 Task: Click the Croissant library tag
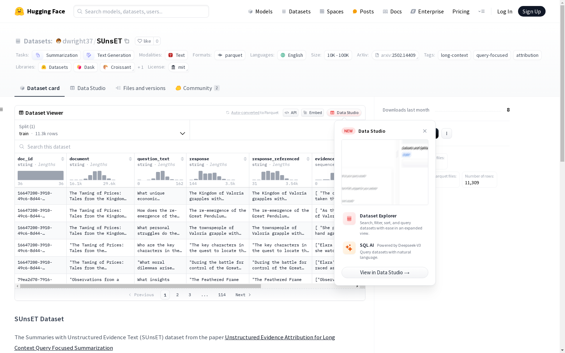[117, 67]
